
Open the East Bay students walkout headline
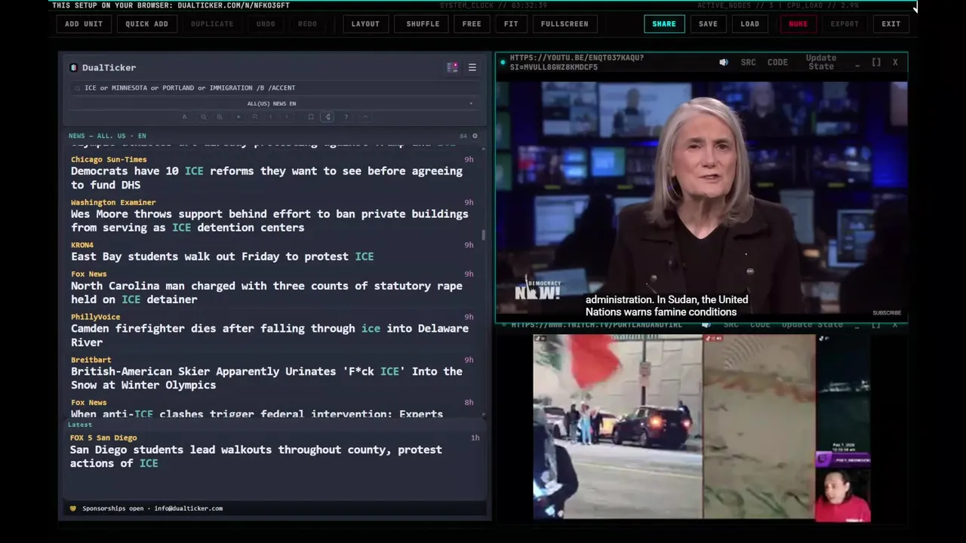(223, 256)
